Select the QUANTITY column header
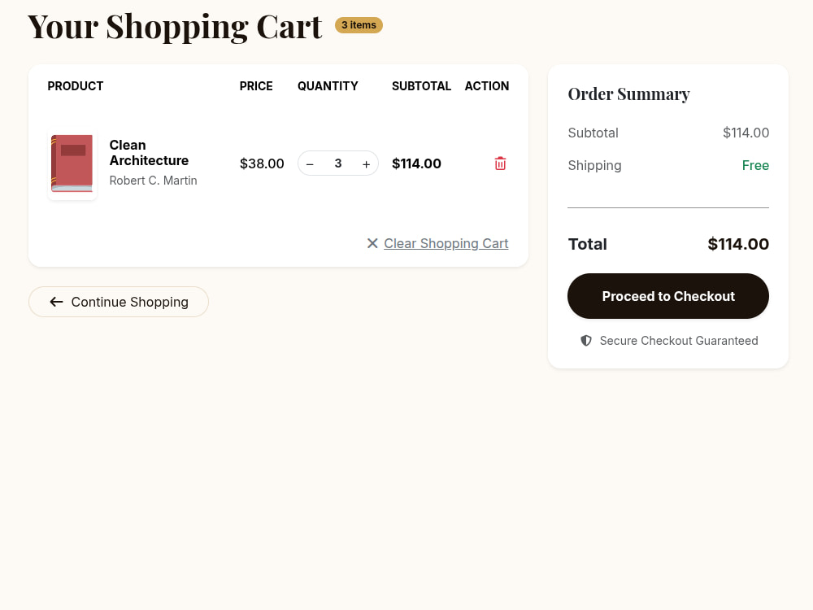This screenshot has height=610, width=813. coord(328,86)
